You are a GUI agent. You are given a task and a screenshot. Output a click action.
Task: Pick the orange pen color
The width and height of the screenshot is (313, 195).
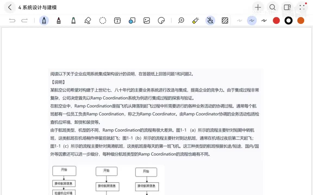tap(301, 21)
